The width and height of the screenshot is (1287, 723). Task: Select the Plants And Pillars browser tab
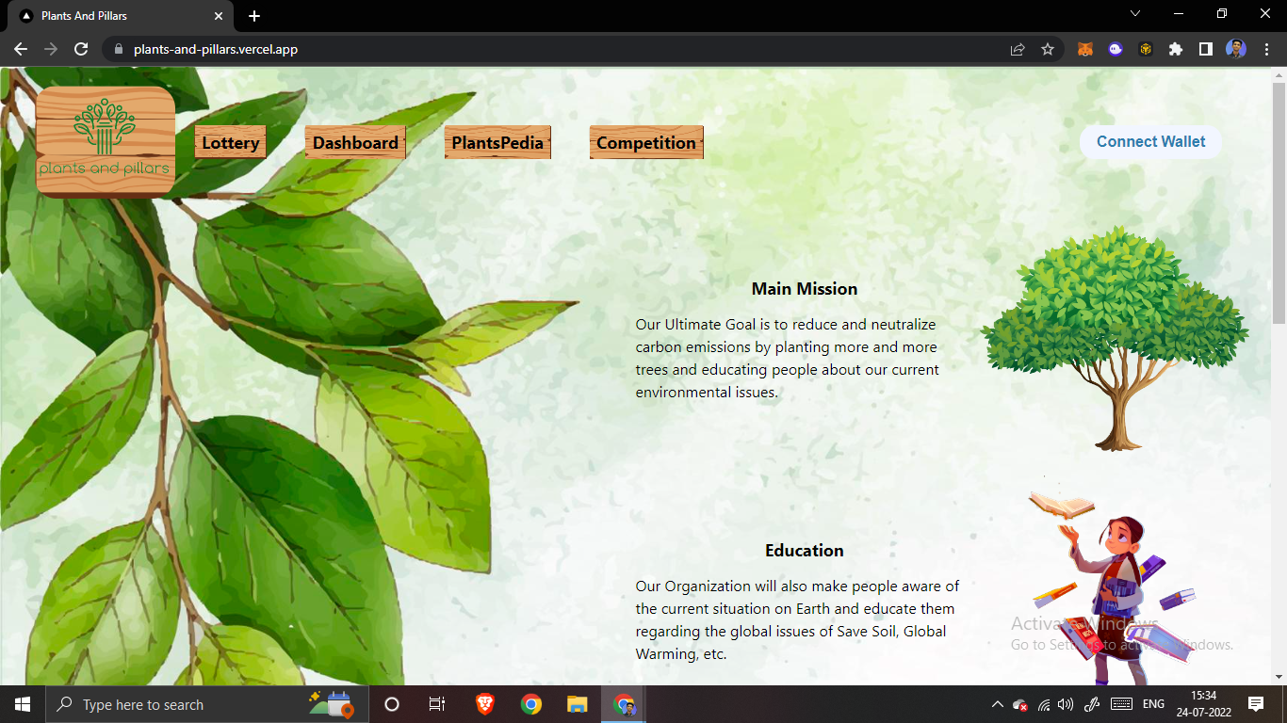pyautogui.click(x=113, y=15)
